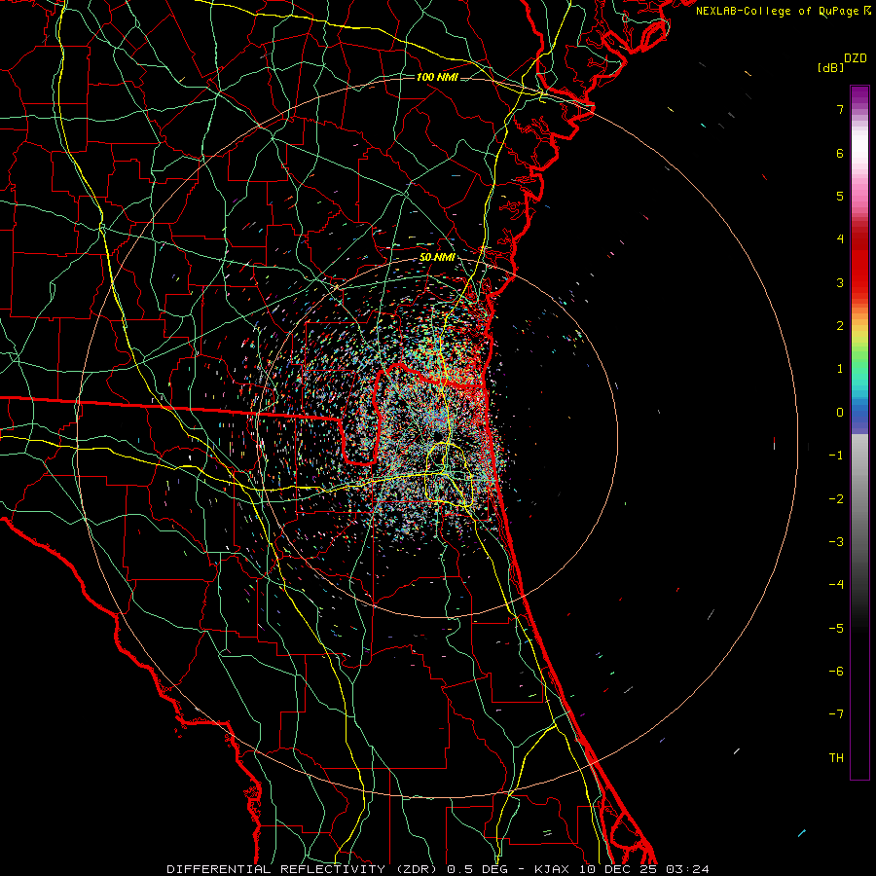Click the '3' value on the color scale
The height and width of the screenshot is (876, 876).
click(x=840, y=282)
